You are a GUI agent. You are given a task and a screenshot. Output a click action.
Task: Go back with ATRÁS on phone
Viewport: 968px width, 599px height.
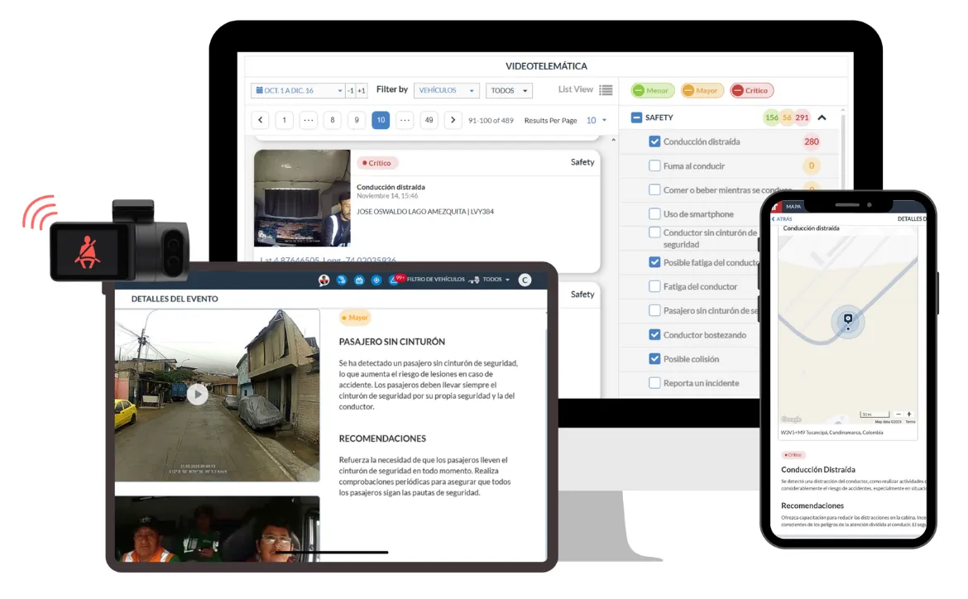tap(782, 218)
